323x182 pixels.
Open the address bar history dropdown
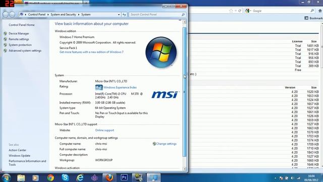[x=119, y=15]
